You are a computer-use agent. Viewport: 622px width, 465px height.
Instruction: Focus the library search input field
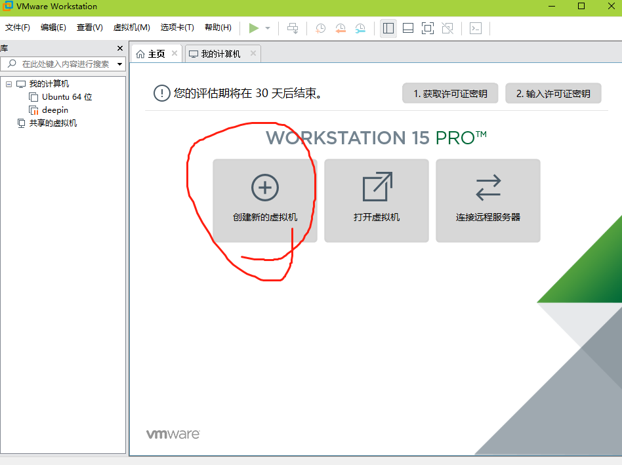(x=63, y=64)
